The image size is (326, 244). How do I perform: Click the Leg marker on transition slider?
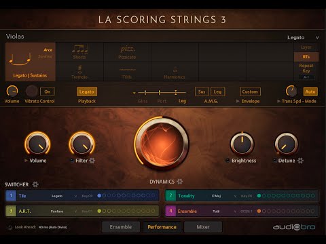tap(176, 92)
